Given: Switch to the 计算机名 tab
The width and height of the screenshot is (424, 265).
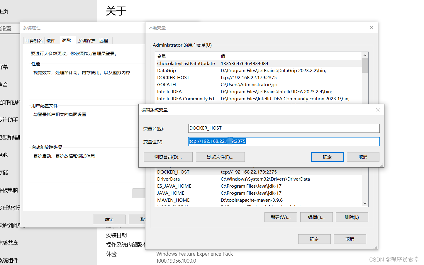Looking at the screenshot, I should point(33,40).
